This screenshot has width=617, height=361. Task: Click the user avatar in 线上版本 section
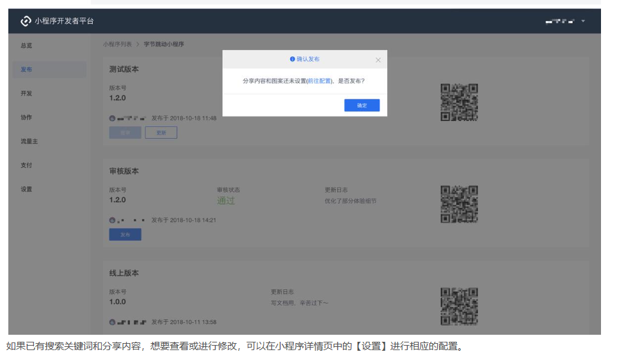[112, 322]
